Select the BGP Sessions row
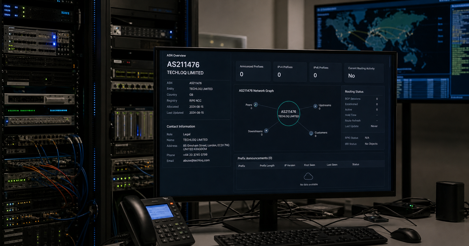The width and height of the screenshot is (469, 246). [361, 99]
